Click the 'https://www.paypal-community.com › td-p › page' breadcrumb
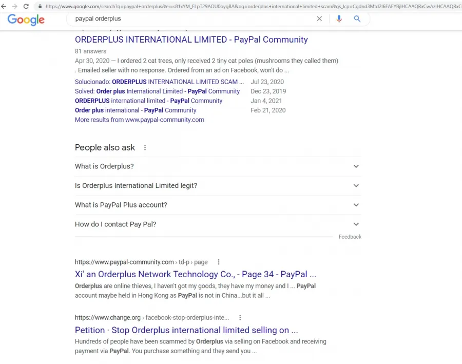 [141, 262]
